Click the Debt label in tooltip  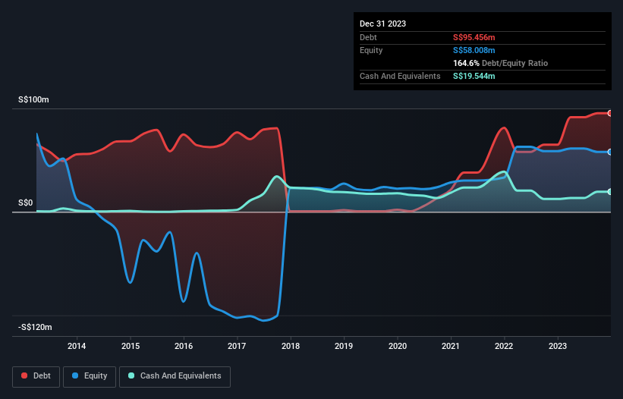point(368,37)
